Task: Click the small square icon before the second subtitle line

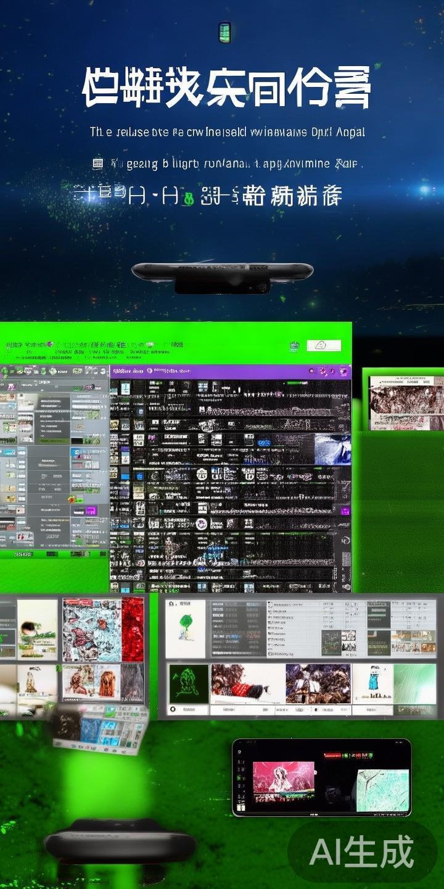Action: point(97,164)
